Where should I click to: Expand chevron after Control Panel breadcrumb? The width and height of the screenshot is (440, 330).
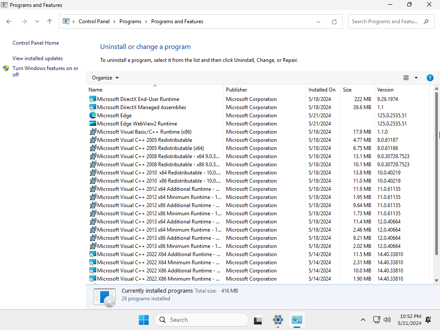coord(114,21)
